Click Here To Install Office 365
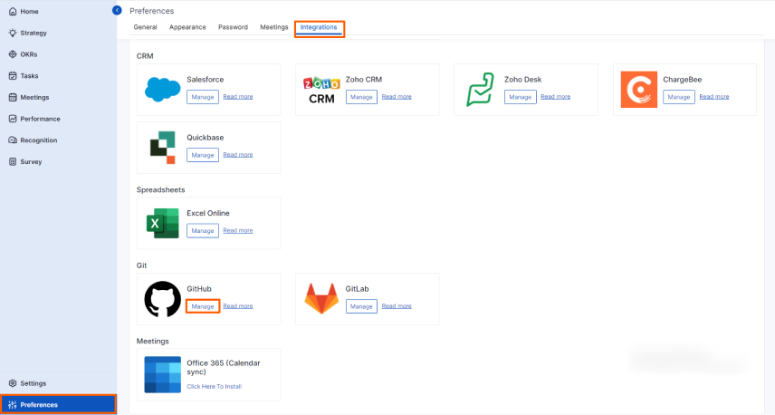The image size is (775, 415). click(x=214, y=386)
